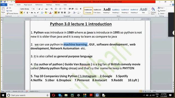Toggle Bold formatting
Image resolution: width=175 pixels, height=98 pixels.
(x=21, y=13)
